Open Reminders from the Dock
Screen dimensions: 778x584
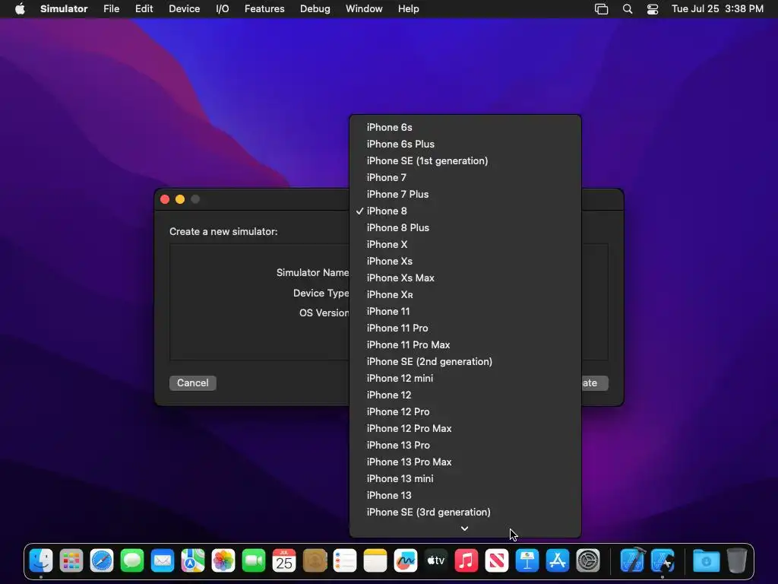[x=345, y=561]
